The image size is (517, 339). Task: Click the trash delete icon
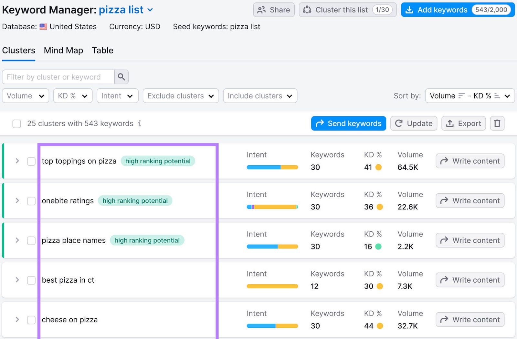[x=497, y=123]
